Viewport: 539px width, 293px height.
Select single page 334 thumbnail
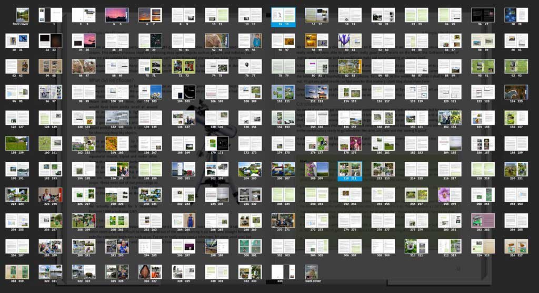click(x=283, y=271)
